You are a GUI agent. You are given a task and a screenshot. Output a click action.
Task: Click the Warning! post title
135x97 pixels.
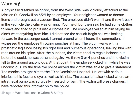[x=11, y=4]
